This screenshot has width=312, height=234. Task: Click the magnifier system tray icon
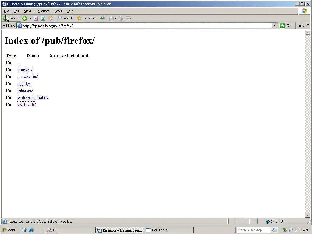tap(290, 230)
